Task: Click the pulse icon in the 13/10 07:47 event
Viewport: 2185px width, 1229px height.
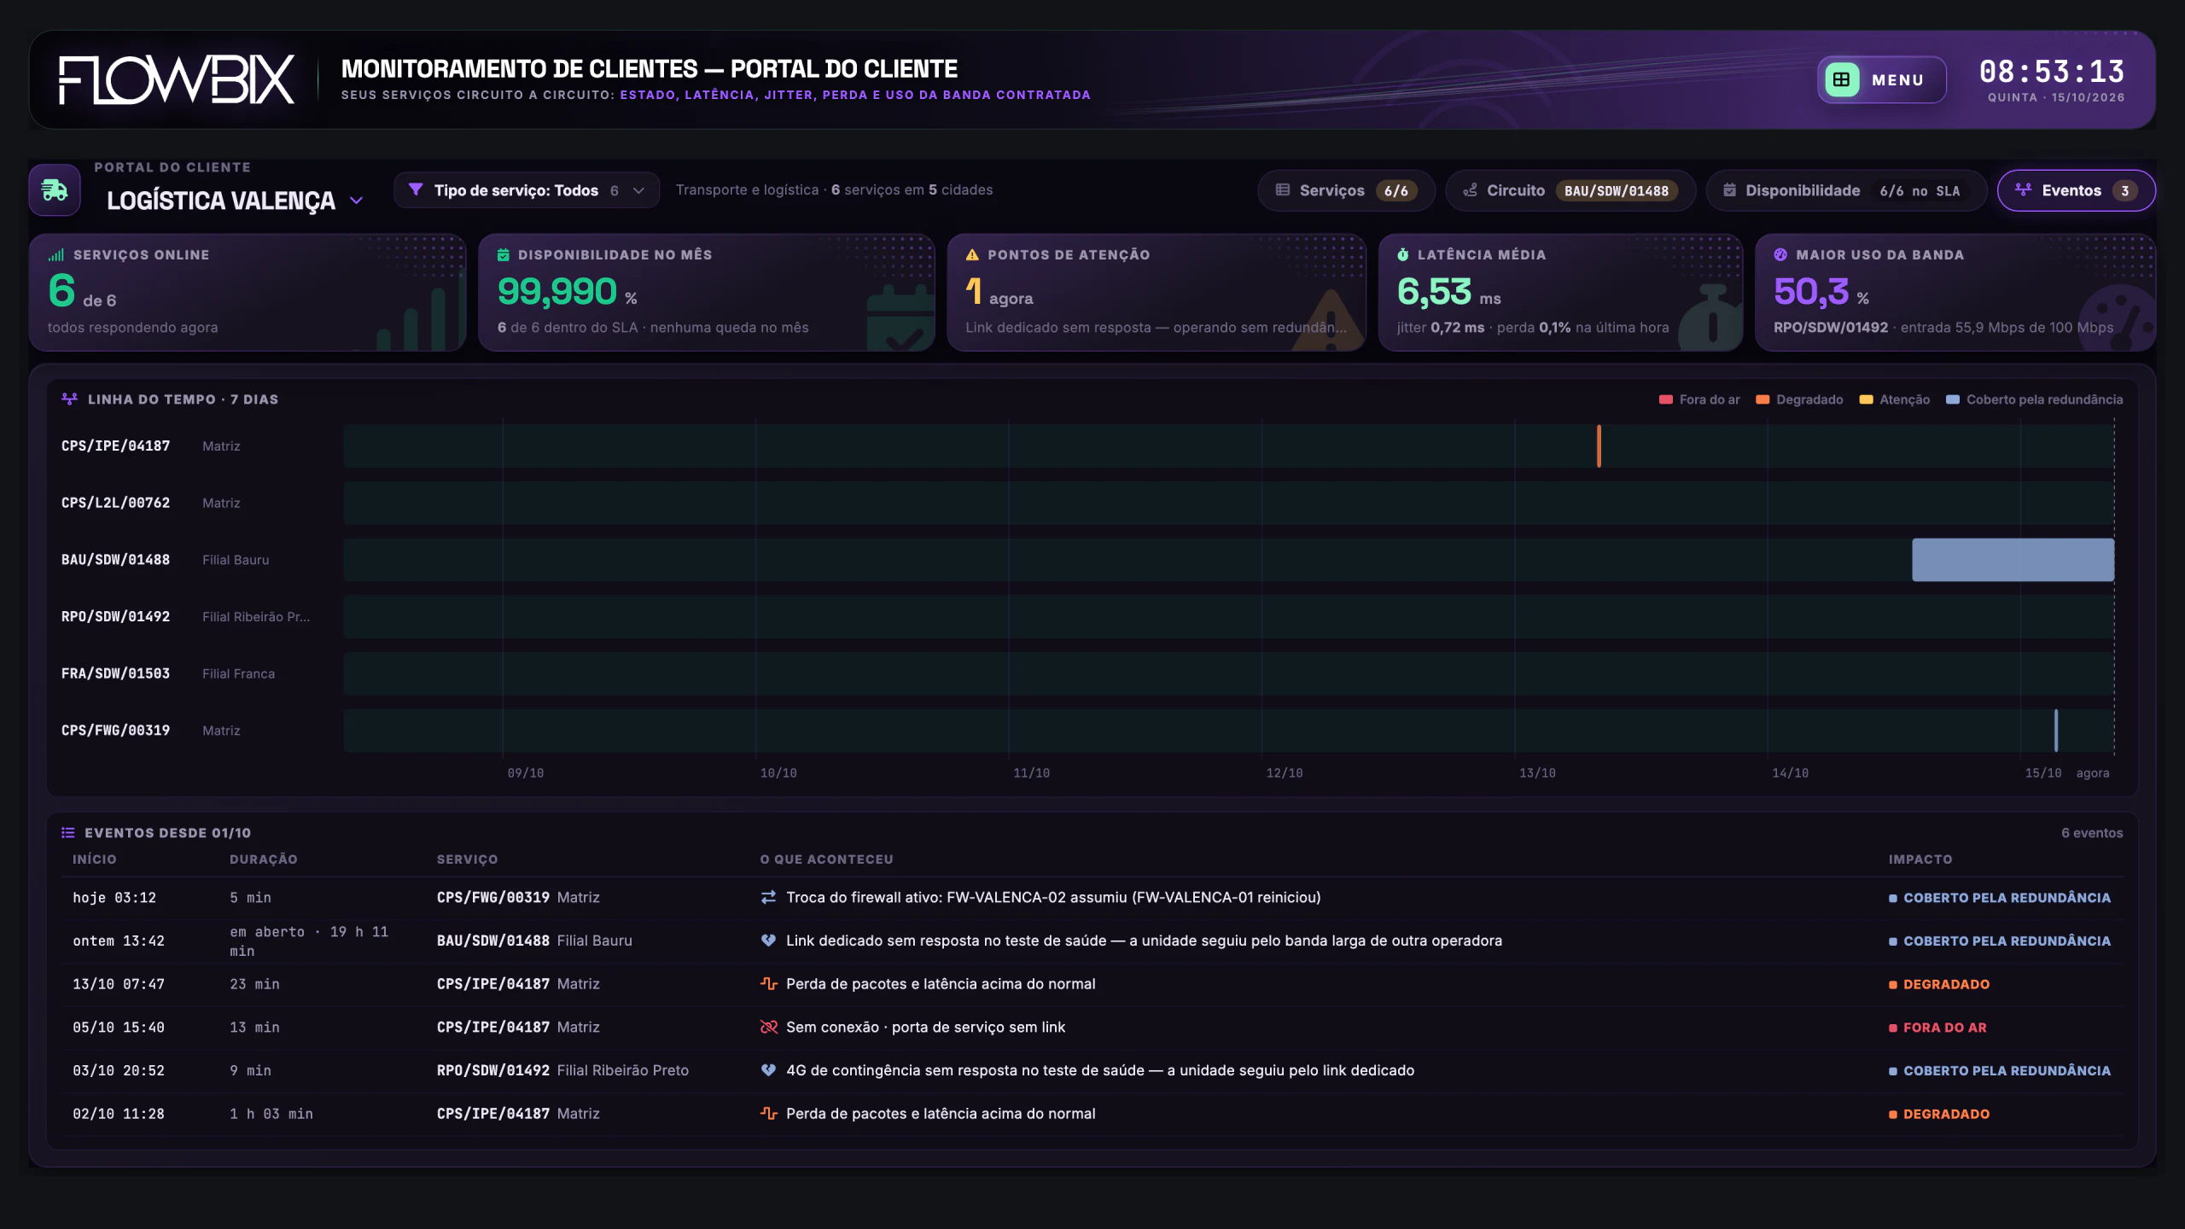Action: click(768, 984)
